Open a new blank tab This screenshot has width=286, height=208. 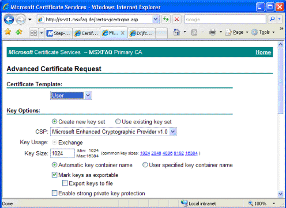(161, 33)
